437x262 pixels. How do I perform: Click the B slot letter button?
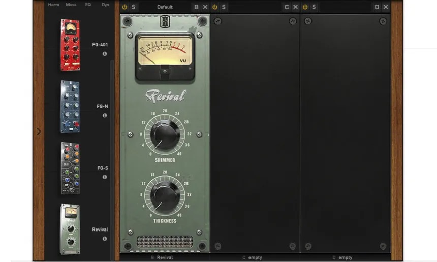[196, 7]
